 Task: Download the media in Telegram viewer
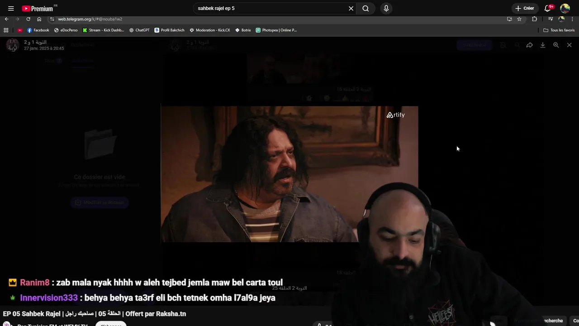(x=543, y=45)
